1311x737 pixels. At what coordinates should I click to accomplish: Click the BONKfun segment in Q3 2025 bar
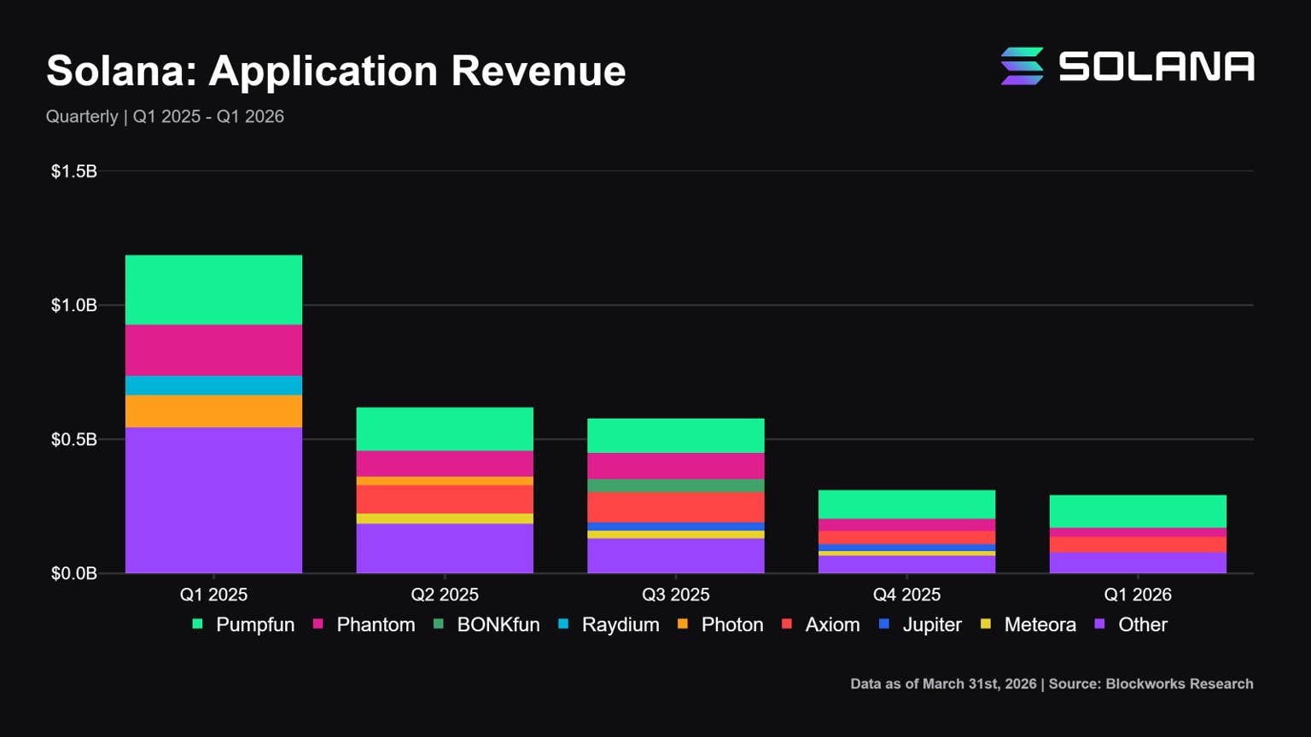click(x=676, y=486)
